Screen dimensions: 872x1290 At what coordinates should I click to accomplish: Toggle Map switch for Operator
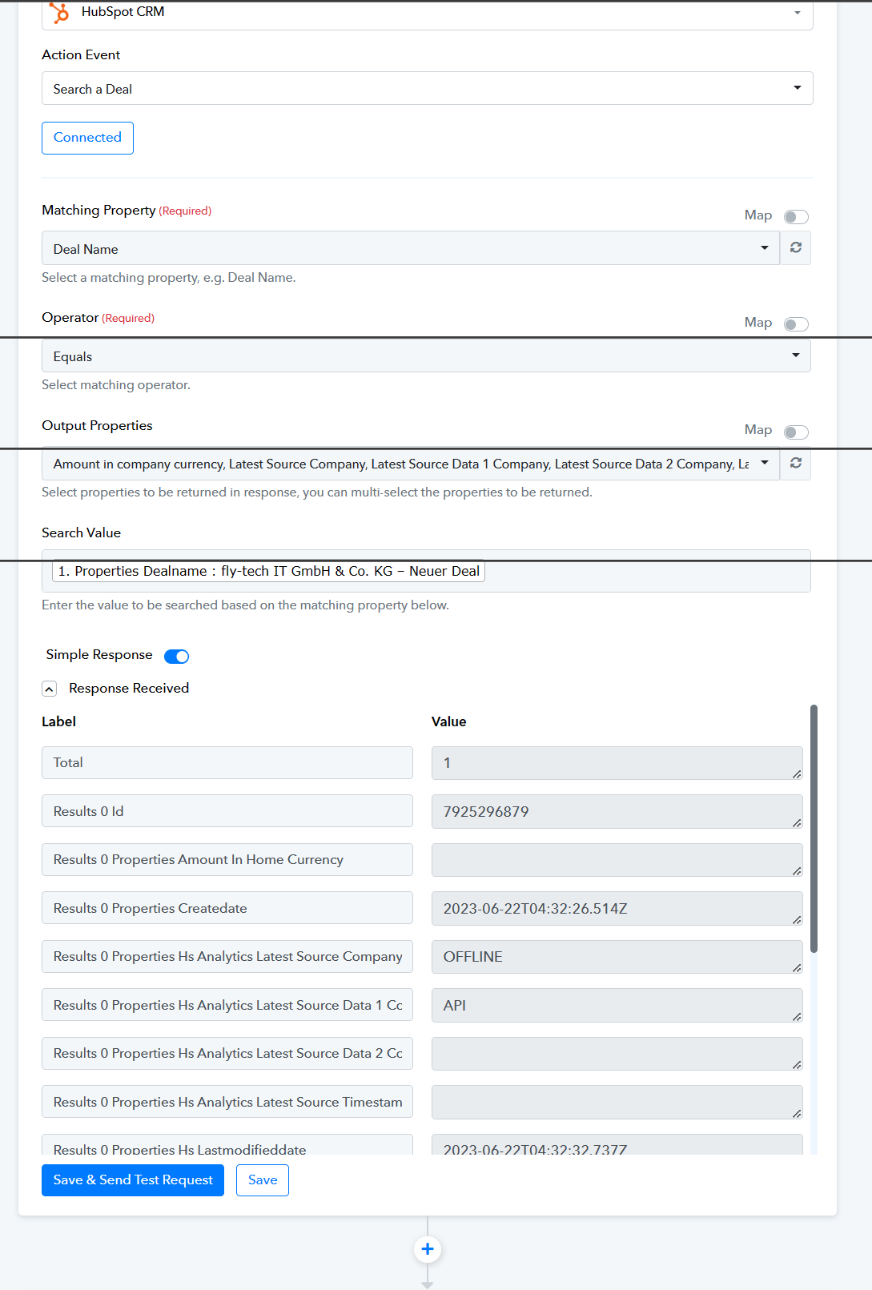pyautogui.click(x=796, y=324)
